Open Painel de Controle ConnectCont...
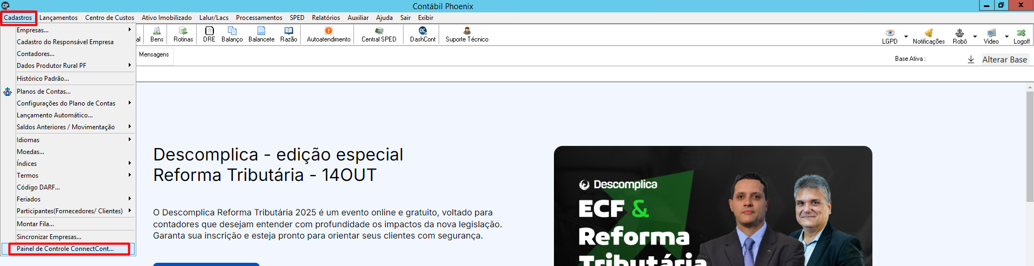 (x=68, y=249)
